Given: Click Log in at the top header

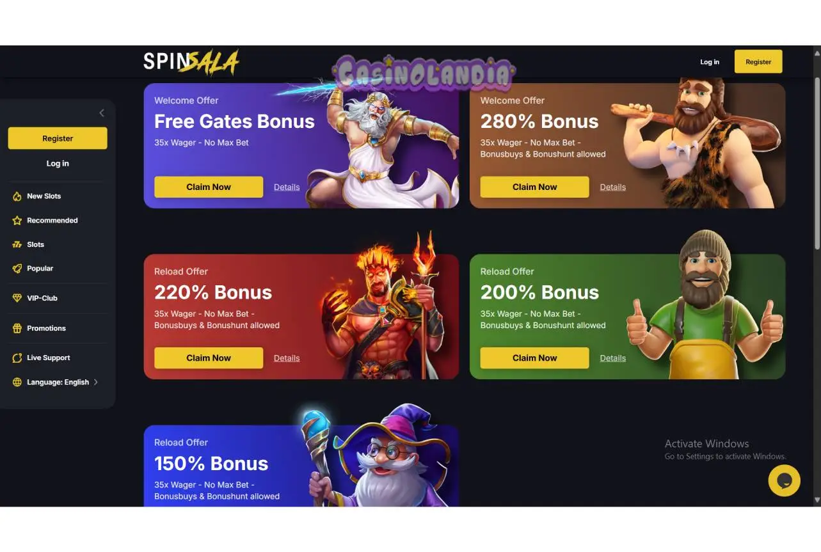Looking at the screenshot, I should click(x=710, y=62).
